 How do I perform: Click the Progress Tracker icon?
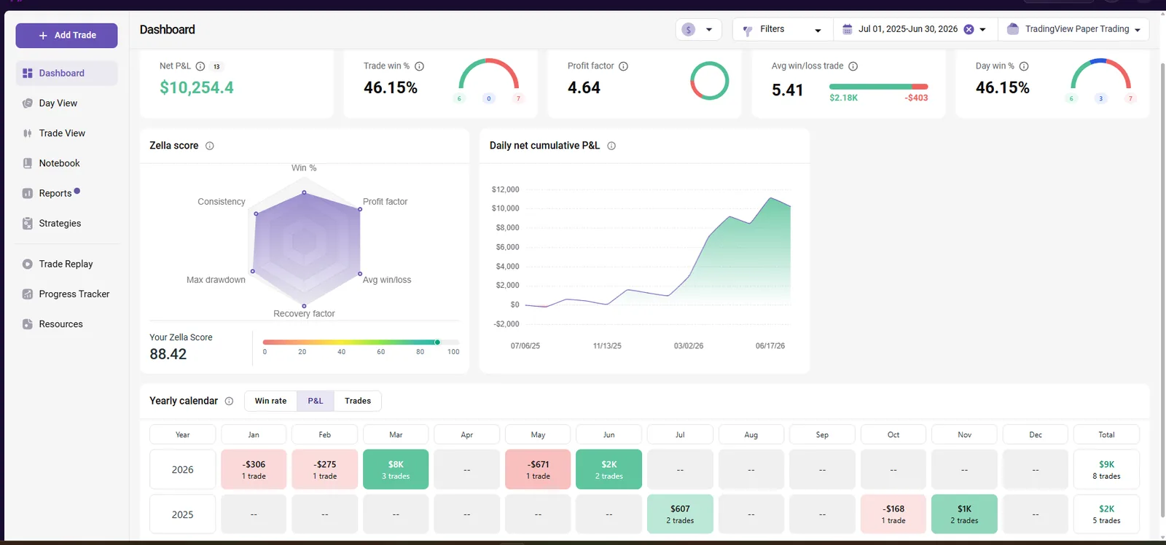(x=28, y=294)
